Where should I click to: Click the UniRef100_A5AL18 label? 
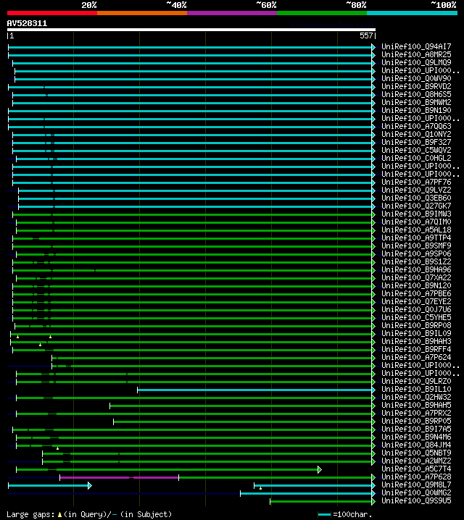[416, 230]
